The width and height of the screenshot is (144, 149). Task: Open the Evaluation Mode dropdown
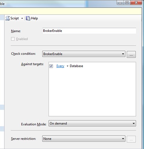(92, 123)
